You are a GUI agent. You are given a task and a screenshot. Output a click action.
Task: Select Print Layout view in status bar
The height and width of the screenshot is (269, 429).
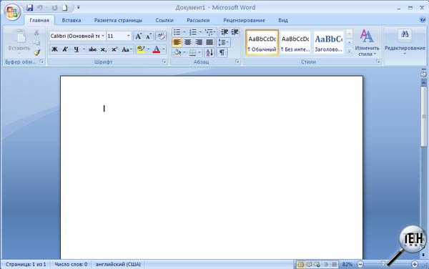(x=300, y=264)
